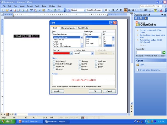Enable the Emboss checkbox
This screenshot has height=125, width=167.
point(80,66)
